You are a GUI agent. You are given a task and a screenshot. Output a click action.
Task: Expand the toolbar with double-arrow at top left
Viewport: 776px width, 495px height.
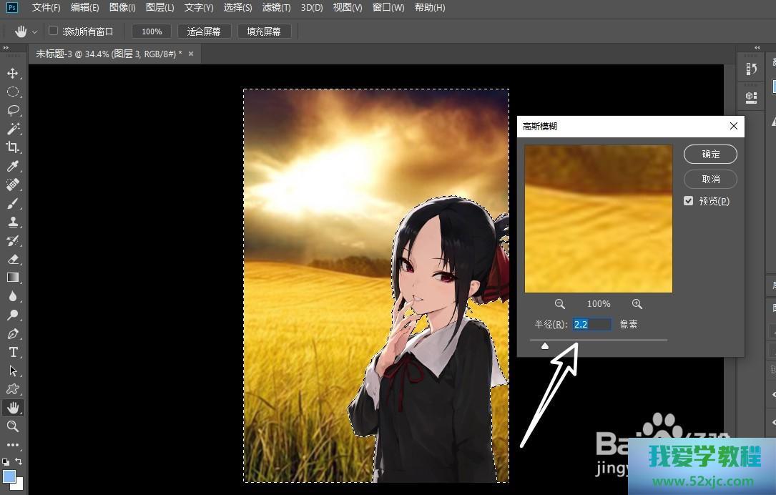[6, 48]
